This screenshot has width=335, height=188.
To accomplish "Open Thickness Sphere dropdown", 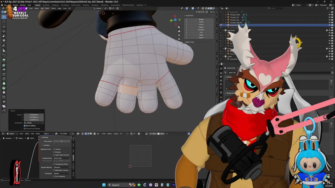I will pos(62,173).
